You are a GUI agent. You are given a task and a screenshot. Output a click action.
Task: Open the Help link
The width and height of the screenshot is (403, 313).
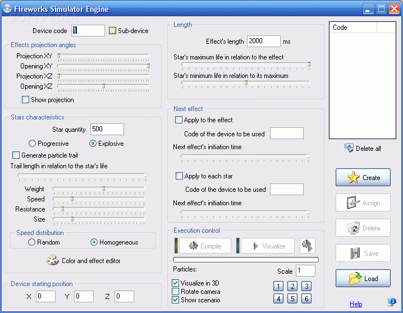click(356, 304)
